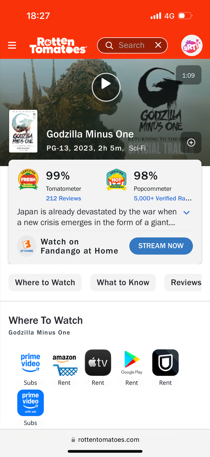
Task: Choose the Prime Video subscription option
Action: pos(30,363)
